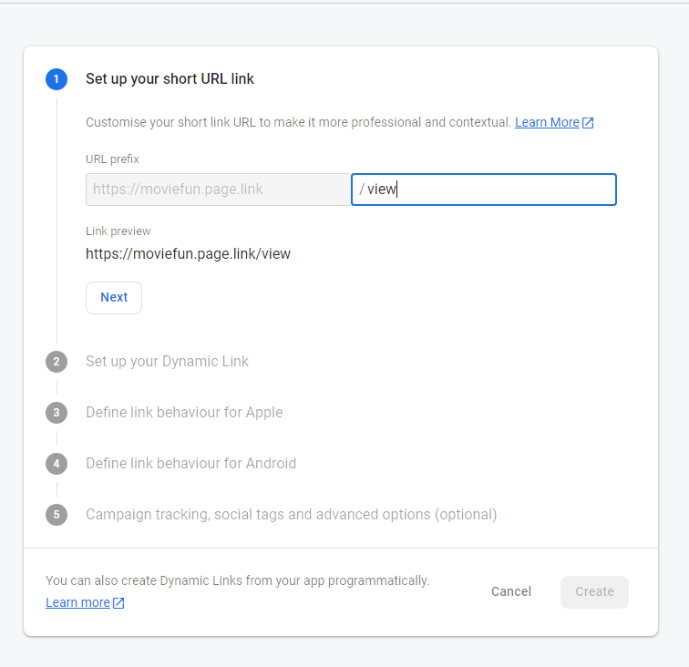Expand 'Define link behaviour for Android' step

[x=190, y=464]
